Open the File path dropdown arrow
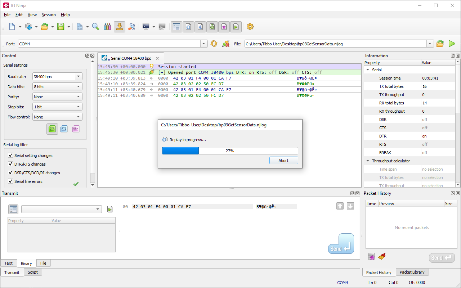461x288 pixels. (x=430, y=44)
